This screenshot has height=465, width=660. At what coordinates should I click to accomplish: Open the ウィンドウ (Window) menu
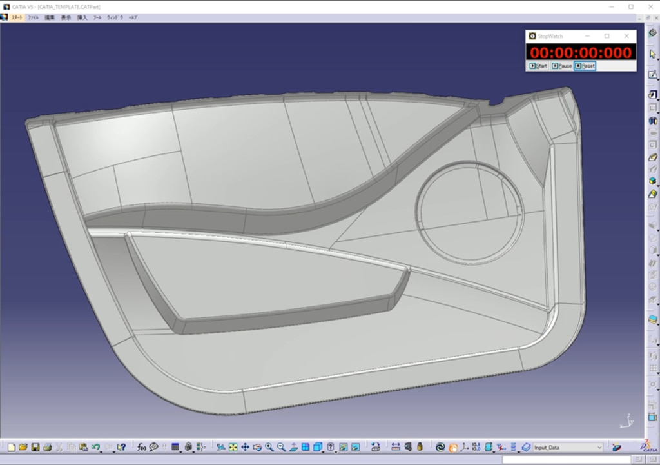(115, 17)
